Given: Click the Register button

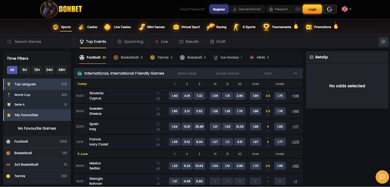Looking at the screenshot, I should (219, 9).
